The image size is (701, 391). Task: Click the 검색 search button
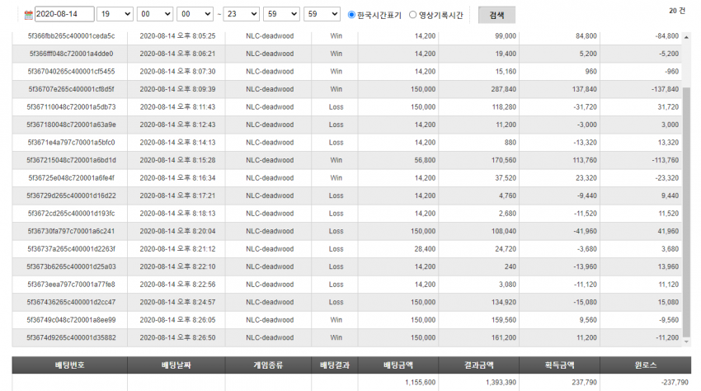496,15
